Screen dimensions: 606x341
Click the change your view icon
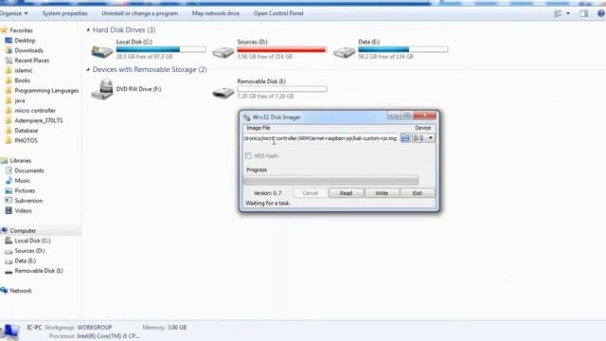click(x=558, y=13)
